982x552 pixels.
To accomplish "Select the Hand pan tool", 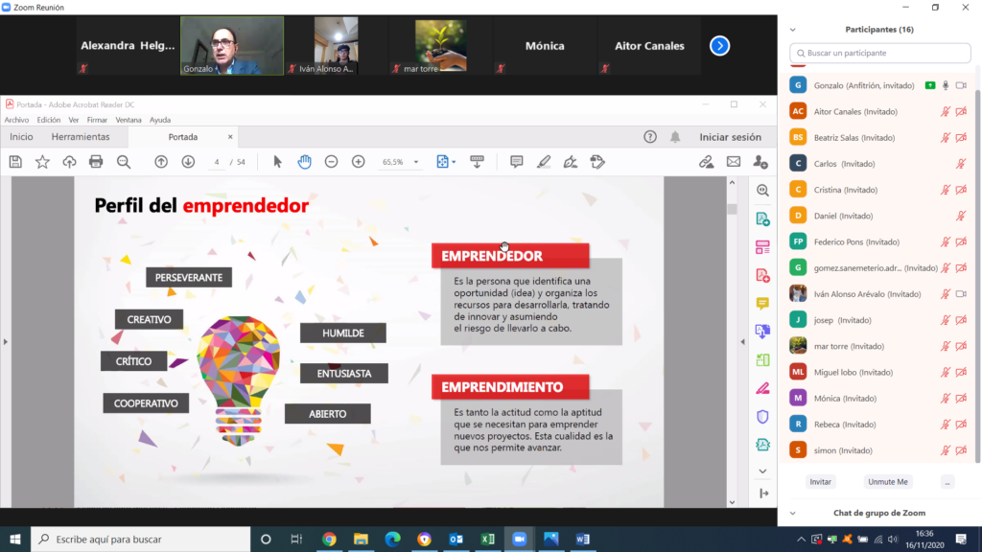I will (x=304, y=162).
